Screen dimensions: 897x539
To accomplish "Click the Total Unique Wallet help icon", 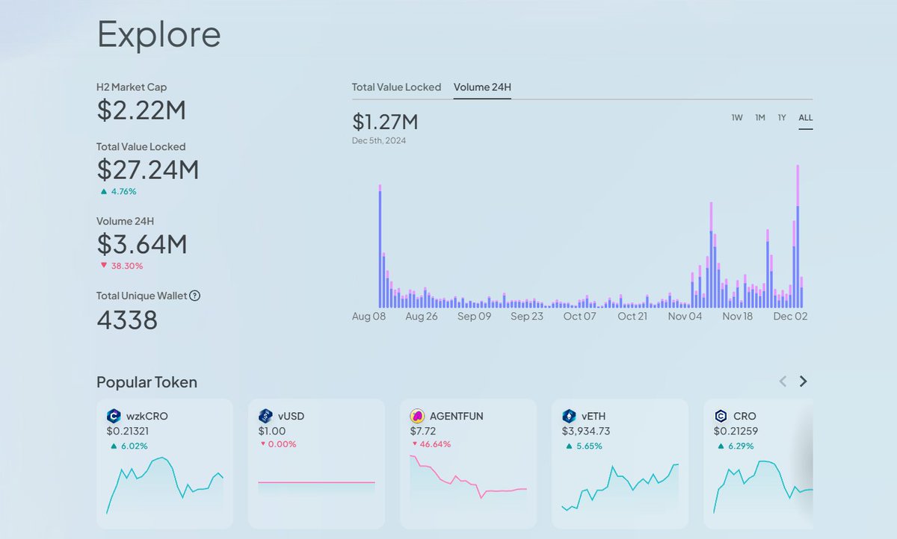I will (x=194, y=296).
